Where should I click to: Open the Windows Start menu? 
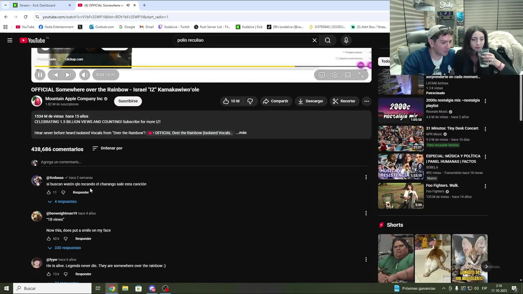click(x=6, y=288)
